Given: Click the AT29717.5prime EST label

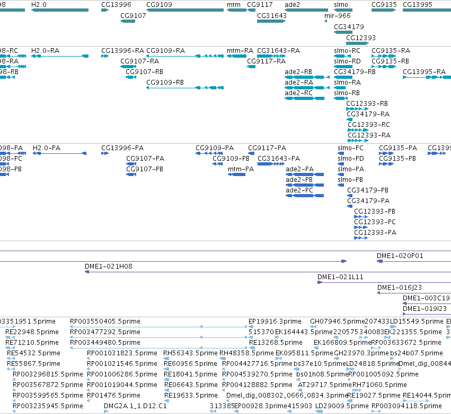Looking at the screenshot, I should pyautogui.click(x=325, y=385).
